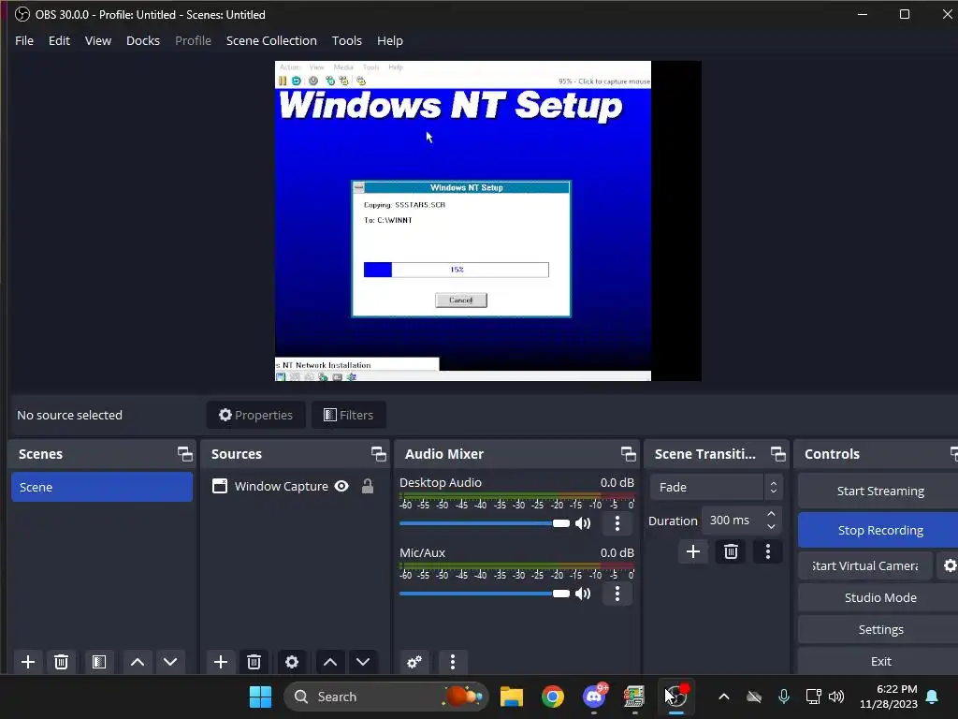Open scene filters icon in Scenes panel
Screen dimensions: 958x719
pos(99,662)
